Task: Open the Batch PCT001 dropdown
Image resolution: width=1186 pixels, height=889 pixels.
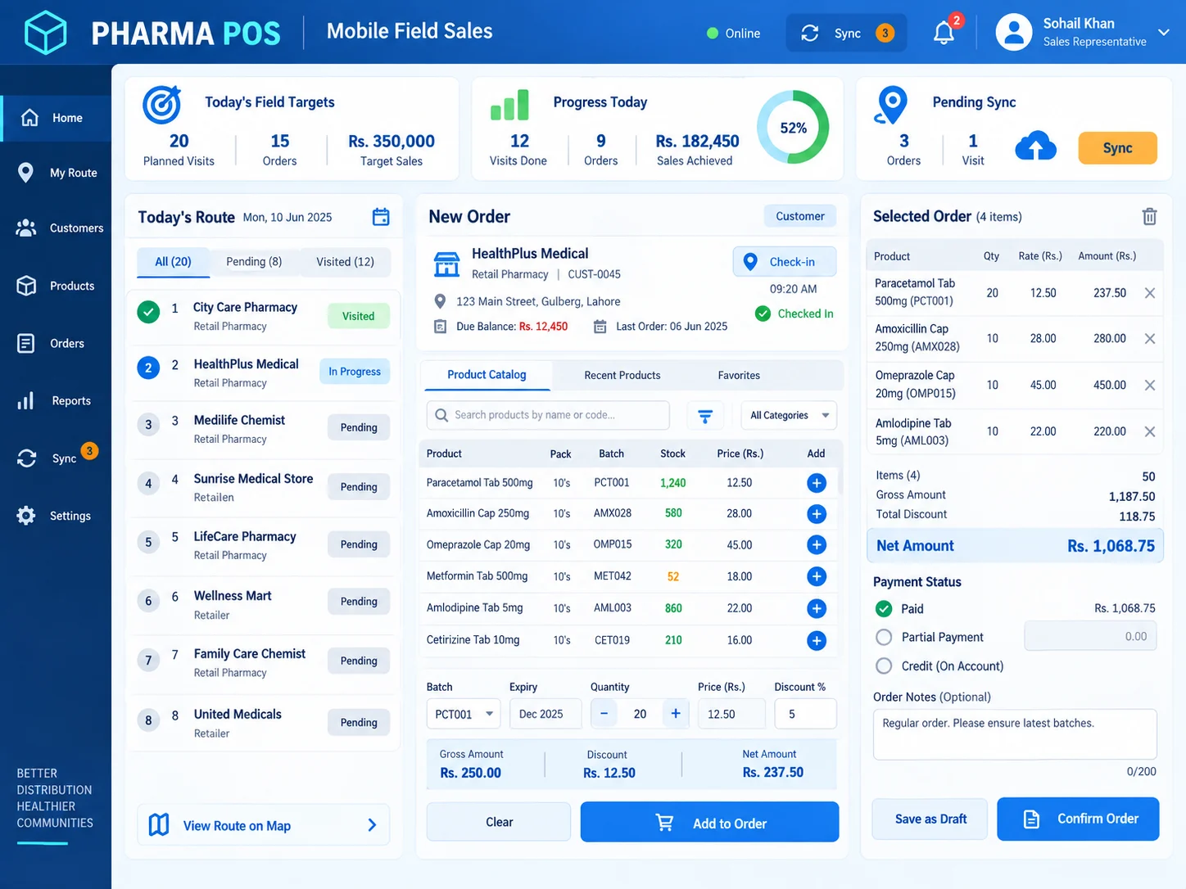Action: point(464,714)
